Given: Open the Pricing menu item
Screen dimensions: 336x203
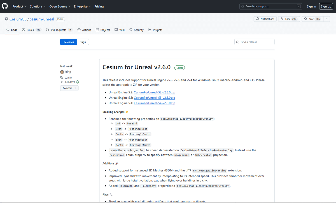Looking at the screenshot, I should (x=99, y=6).
